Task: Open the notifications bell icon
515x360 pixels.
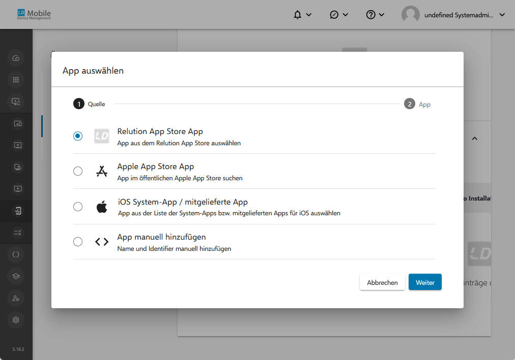Action: pos(297,15)
